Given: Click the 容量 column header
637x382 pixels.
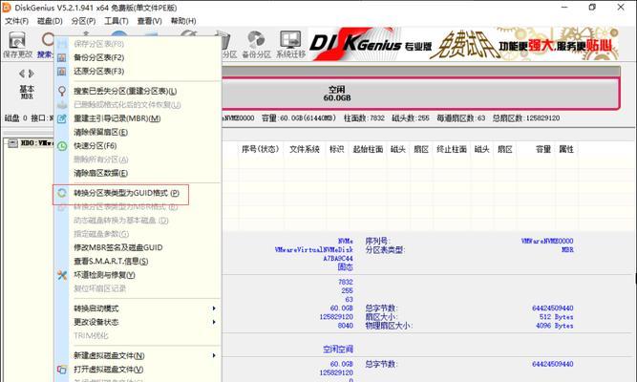Looking at the screenshot, I should coord(543,150).
